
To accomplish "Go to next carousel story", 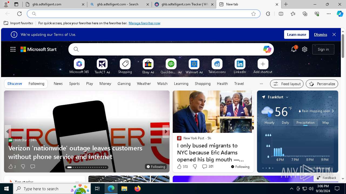I will point(166,131).
